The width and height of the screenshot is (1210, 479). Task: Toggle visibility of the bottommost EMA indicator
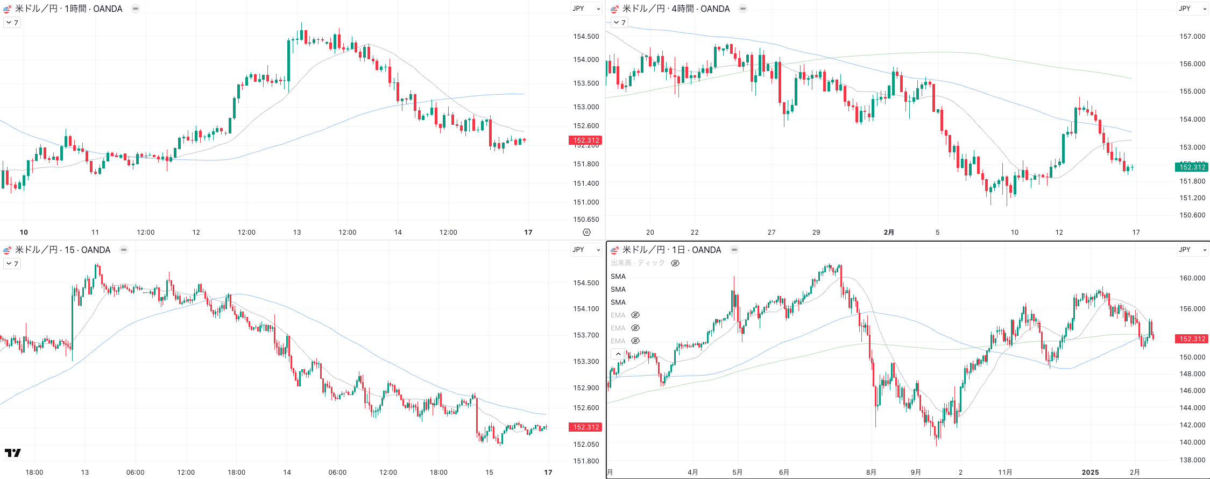(635, 341)
